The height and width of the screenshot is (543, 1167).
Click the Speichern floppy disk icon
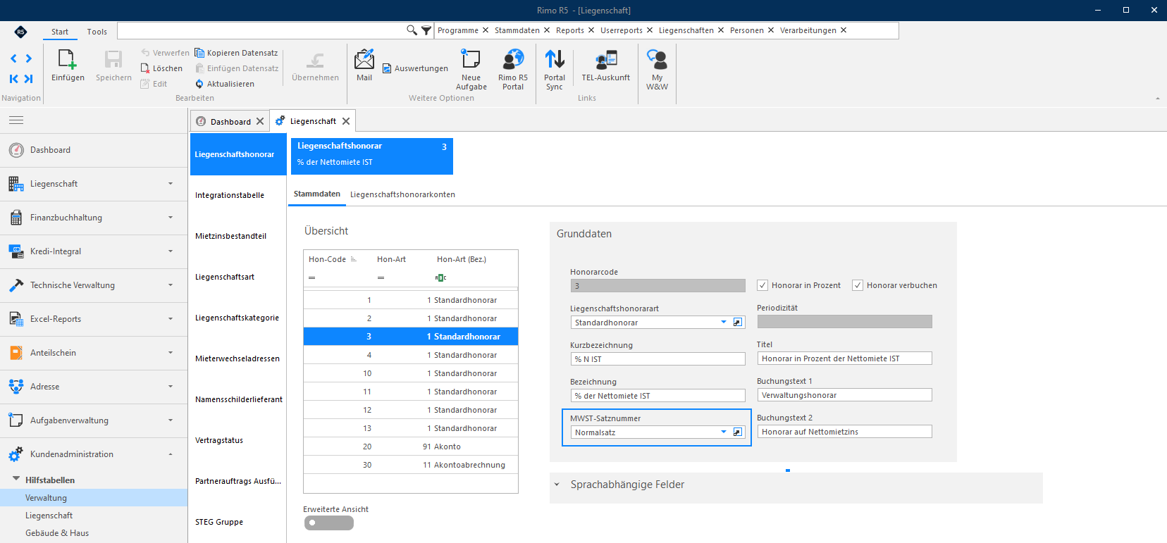pyautogui.click(x=113, y=59)
